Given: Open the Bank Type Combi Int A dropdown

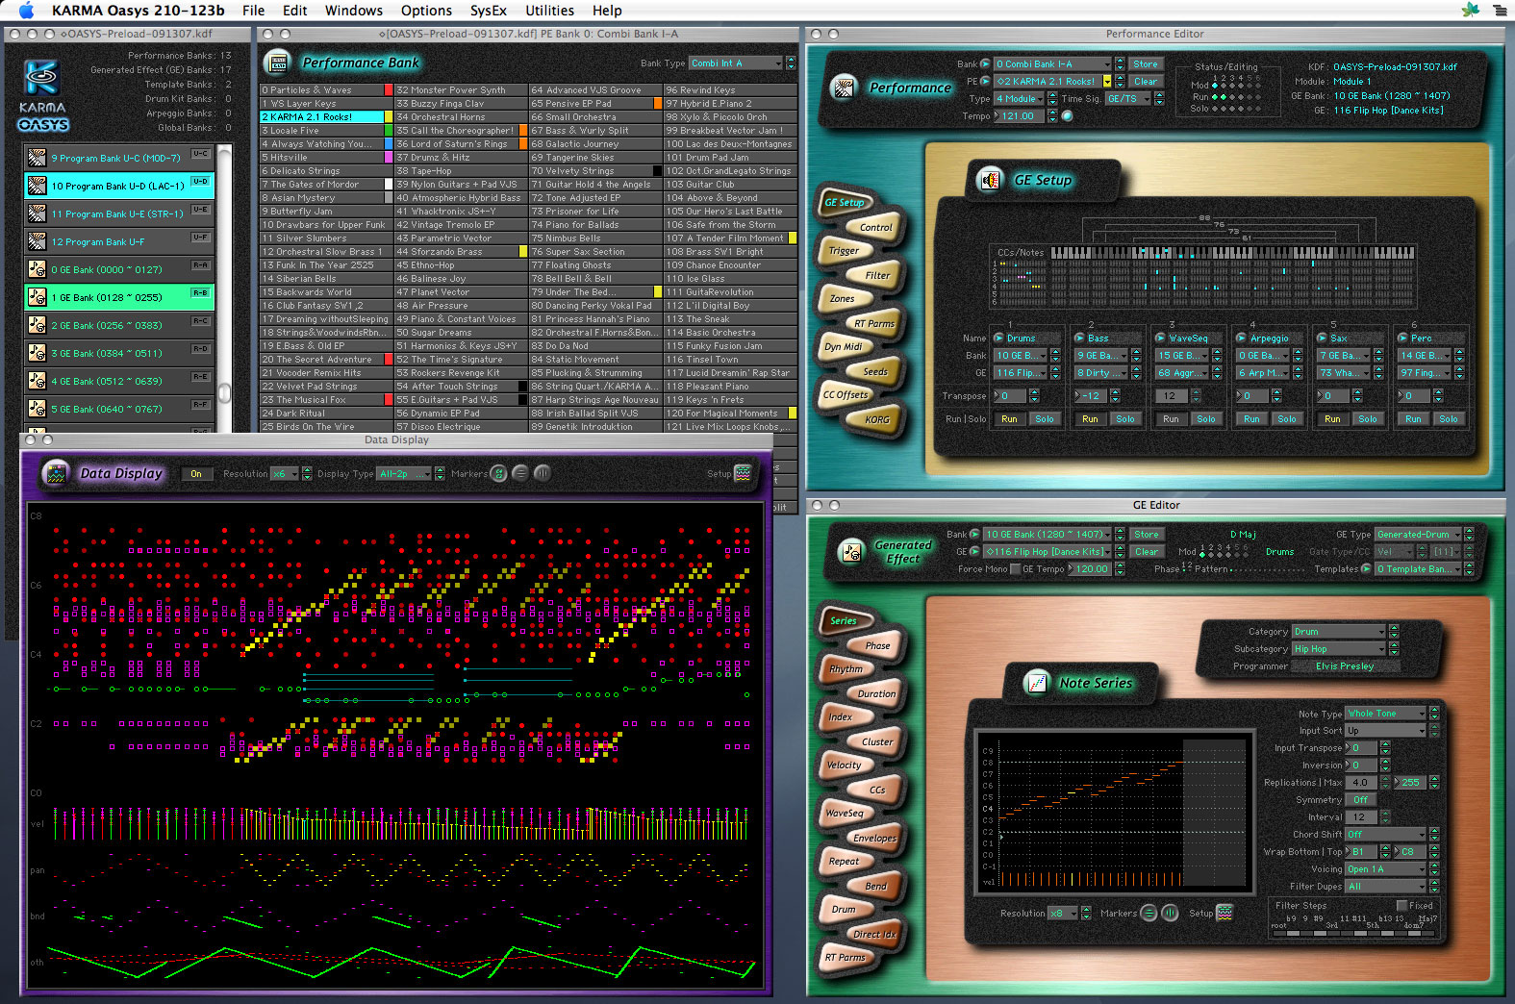Looking at the screenshot, I should (736, 63).
